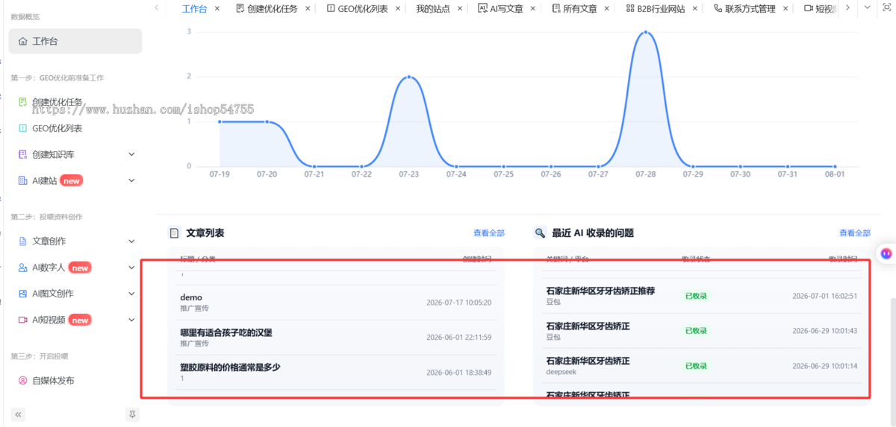The width and height of the screenshot is (896, 427).
Task: Open the tab list dropdown arrow
Action: point(867,7)
